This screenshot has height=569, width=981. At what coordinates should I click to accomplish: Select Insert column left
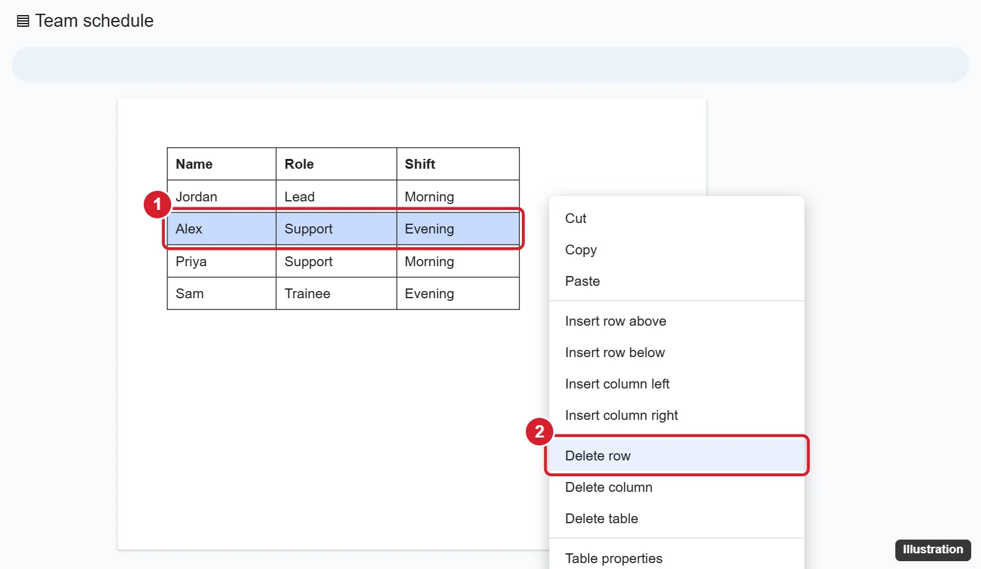[677, 384]
